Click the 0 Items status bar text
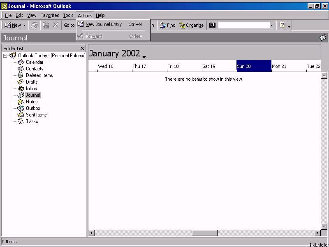329x247 pixels. 9,242
